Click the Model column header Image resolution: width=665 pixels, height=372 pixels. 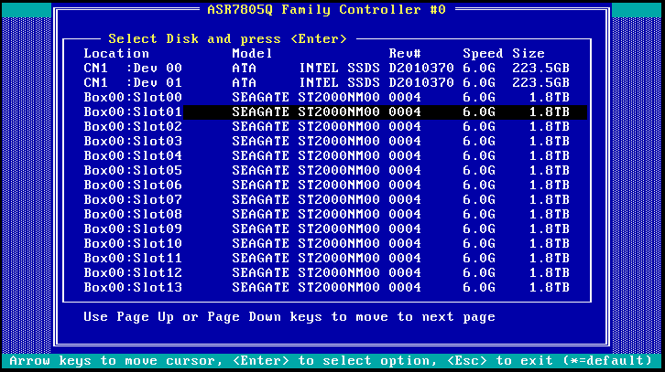point(252,53)
